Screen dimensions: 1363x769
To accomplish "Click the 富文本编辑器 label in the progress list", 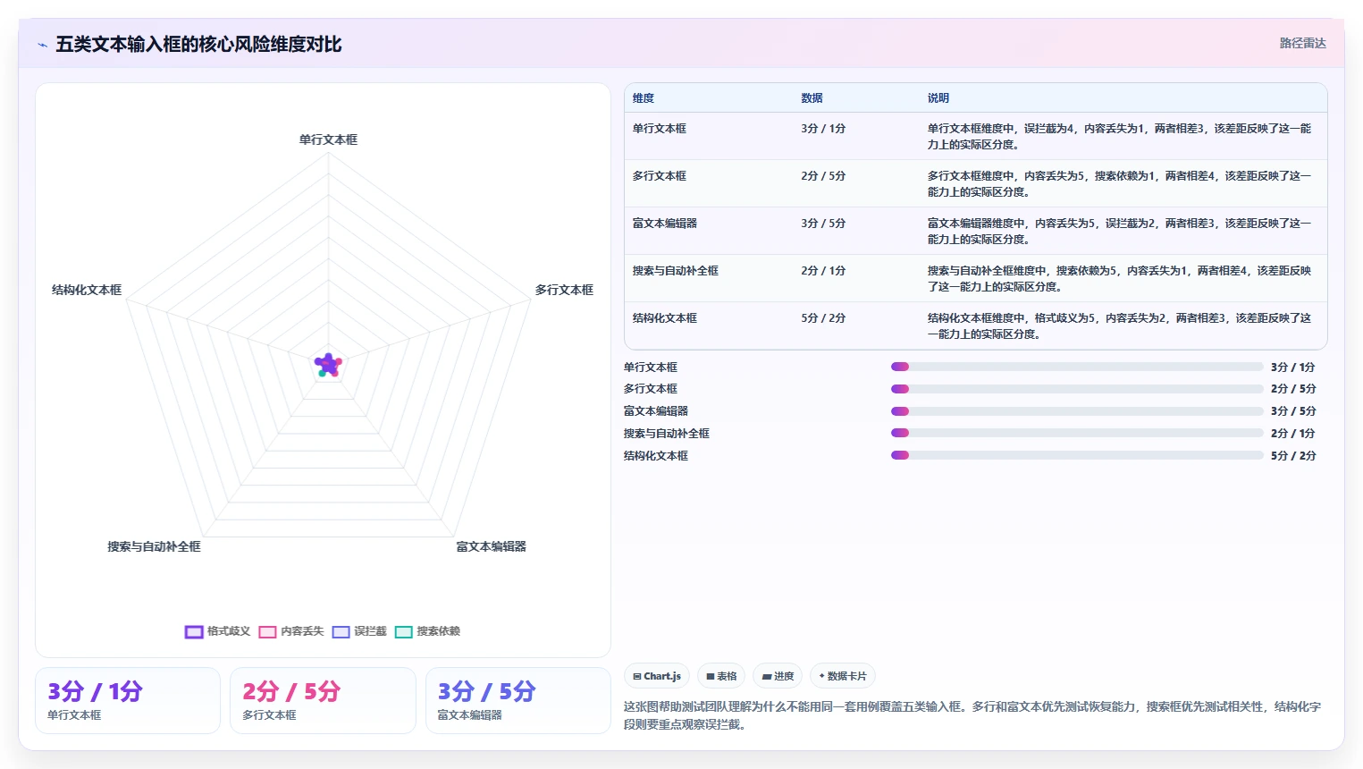I will pos(656,411).
